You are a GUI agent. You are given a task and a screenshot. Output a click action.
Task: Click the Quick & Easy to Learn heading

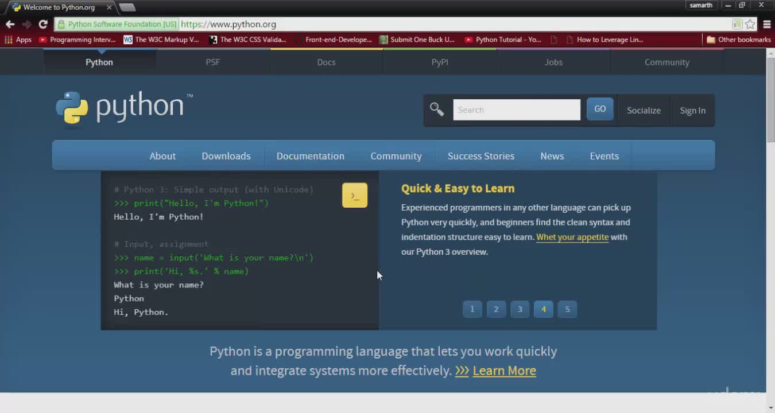458,188
